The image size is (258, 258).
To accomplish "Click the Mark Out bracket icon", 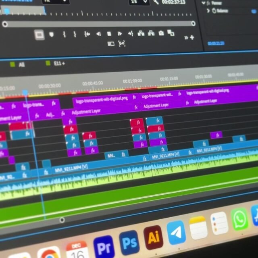I will click(75, 34).
